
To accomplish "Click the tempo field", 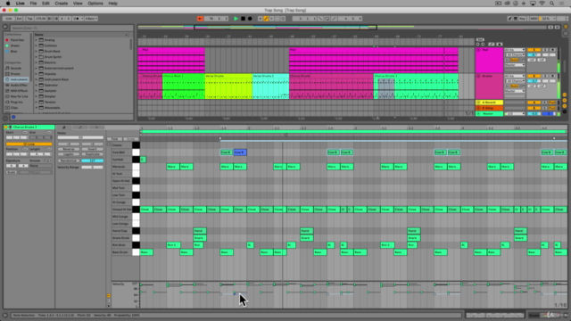I will pyautogui.click(x=40, y=19).
